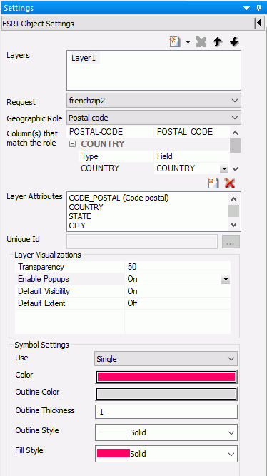Select STATE in Layer Attributes list
The image size is (267, 476).
click(x=80, y=216)
